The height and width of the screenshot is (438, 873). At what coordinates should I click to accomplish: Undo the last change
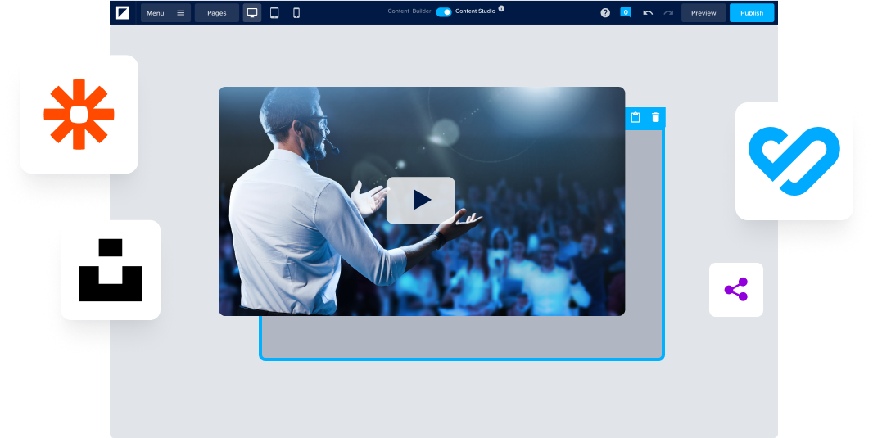coord(648,13)
